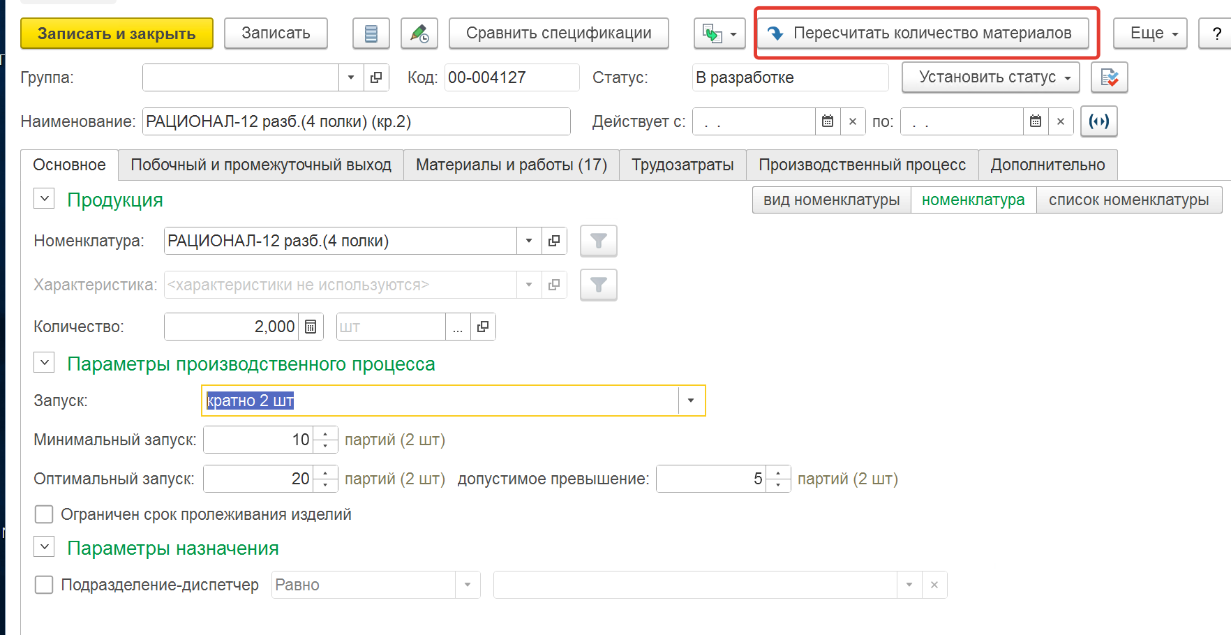Click 'Записать и закрыть' button
1231x635 pixels.
point(117,33)
